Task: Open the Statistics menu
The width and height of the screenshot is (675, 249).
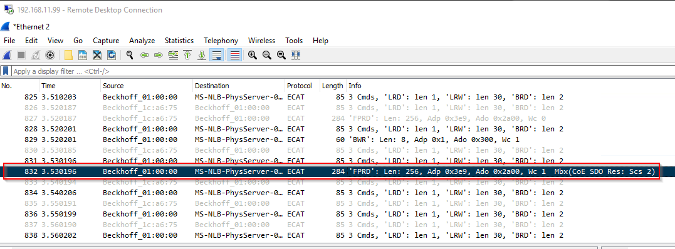Action: click(x=179, y=41)
